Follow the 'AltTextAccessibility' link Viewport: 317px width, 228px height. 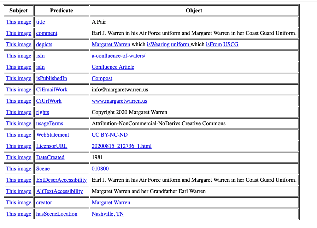(x=59, y=191)
